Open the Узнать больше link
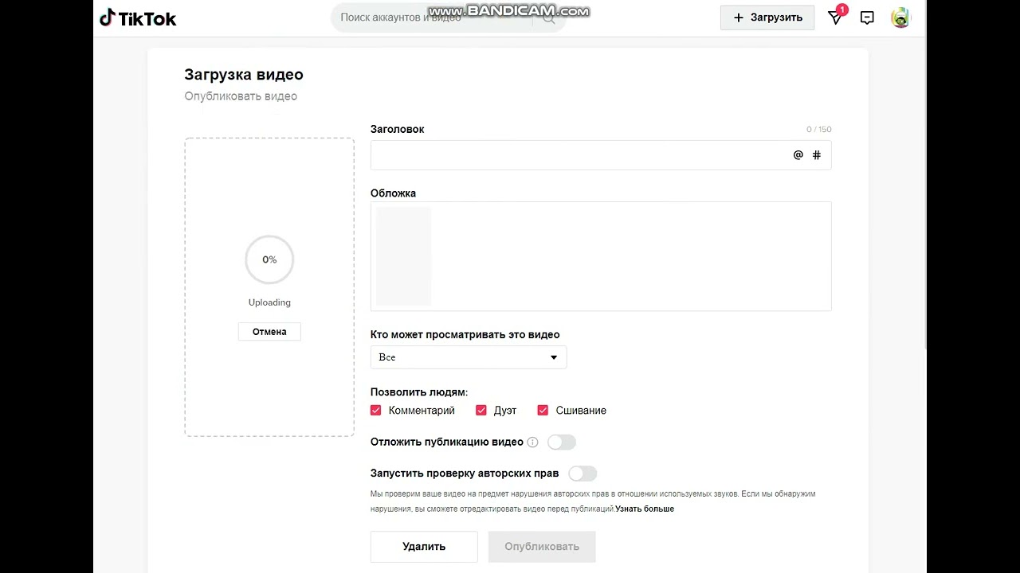 tap(645, 509)
